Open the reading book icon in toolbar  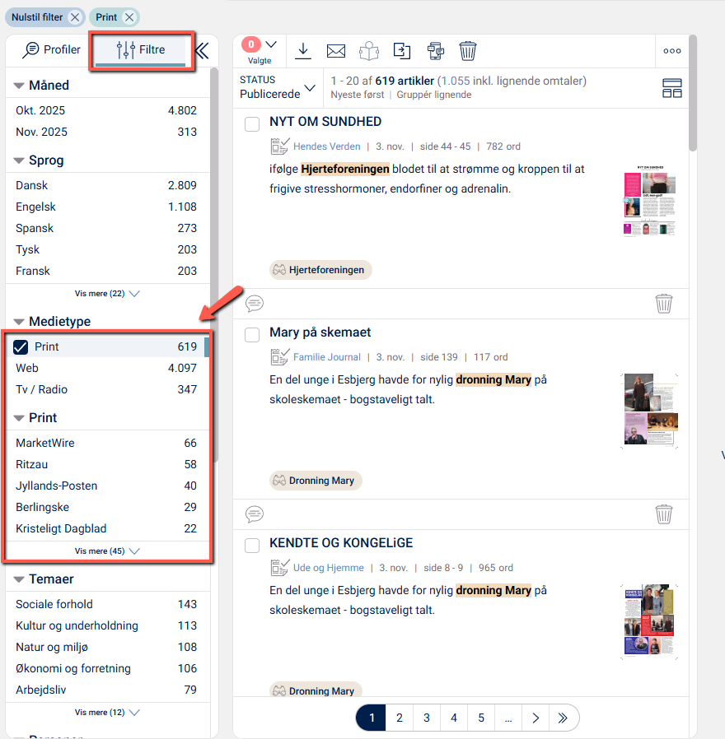369,51
